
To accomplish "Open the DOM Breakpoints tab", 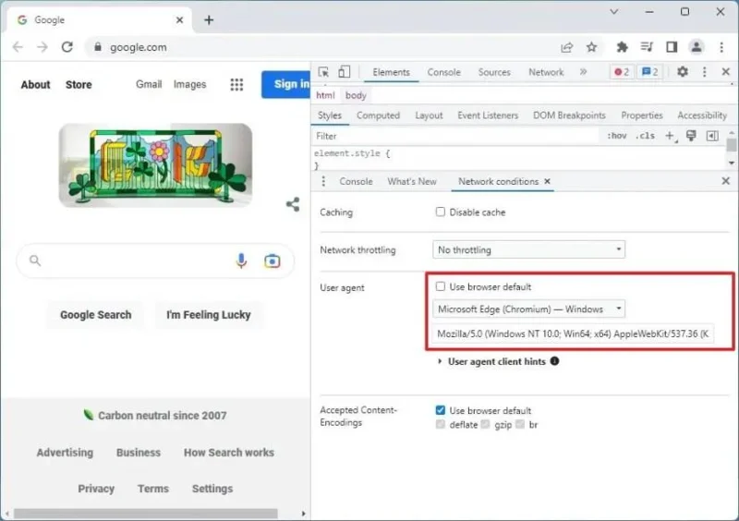I will (569, 115).
